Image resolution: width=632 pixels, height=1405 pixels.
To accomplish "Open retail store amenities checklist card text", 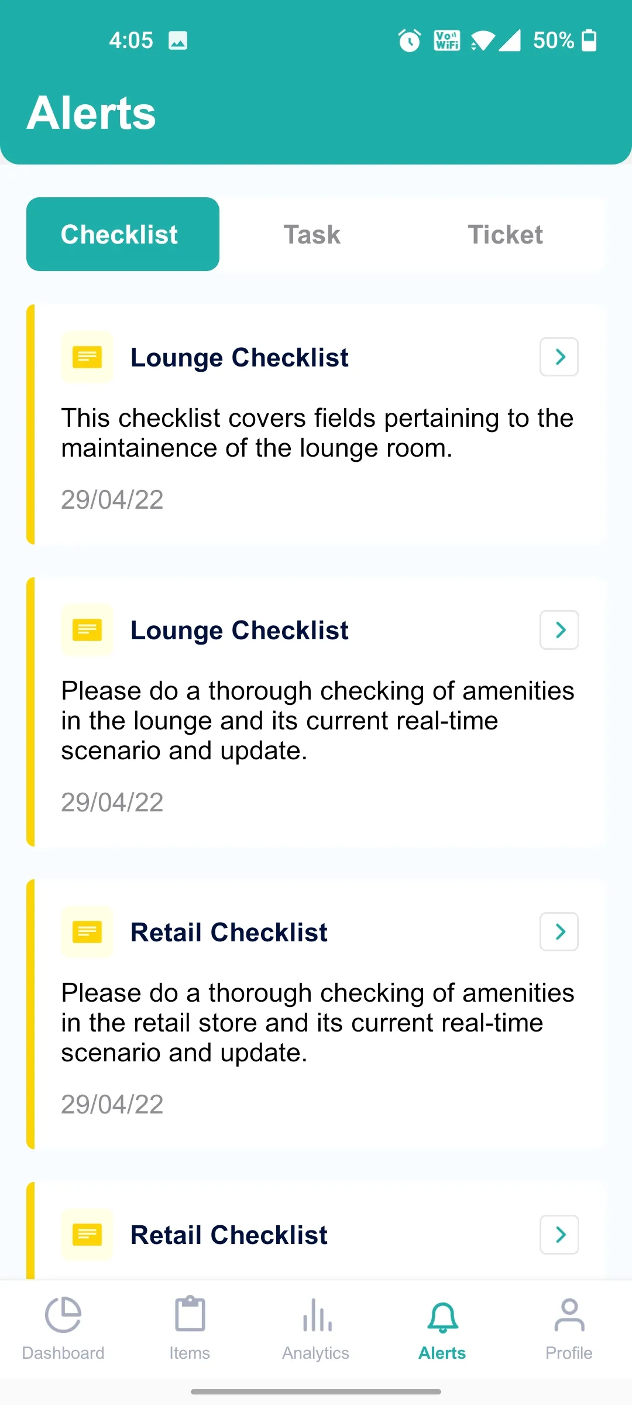I will coord(317,1023).
